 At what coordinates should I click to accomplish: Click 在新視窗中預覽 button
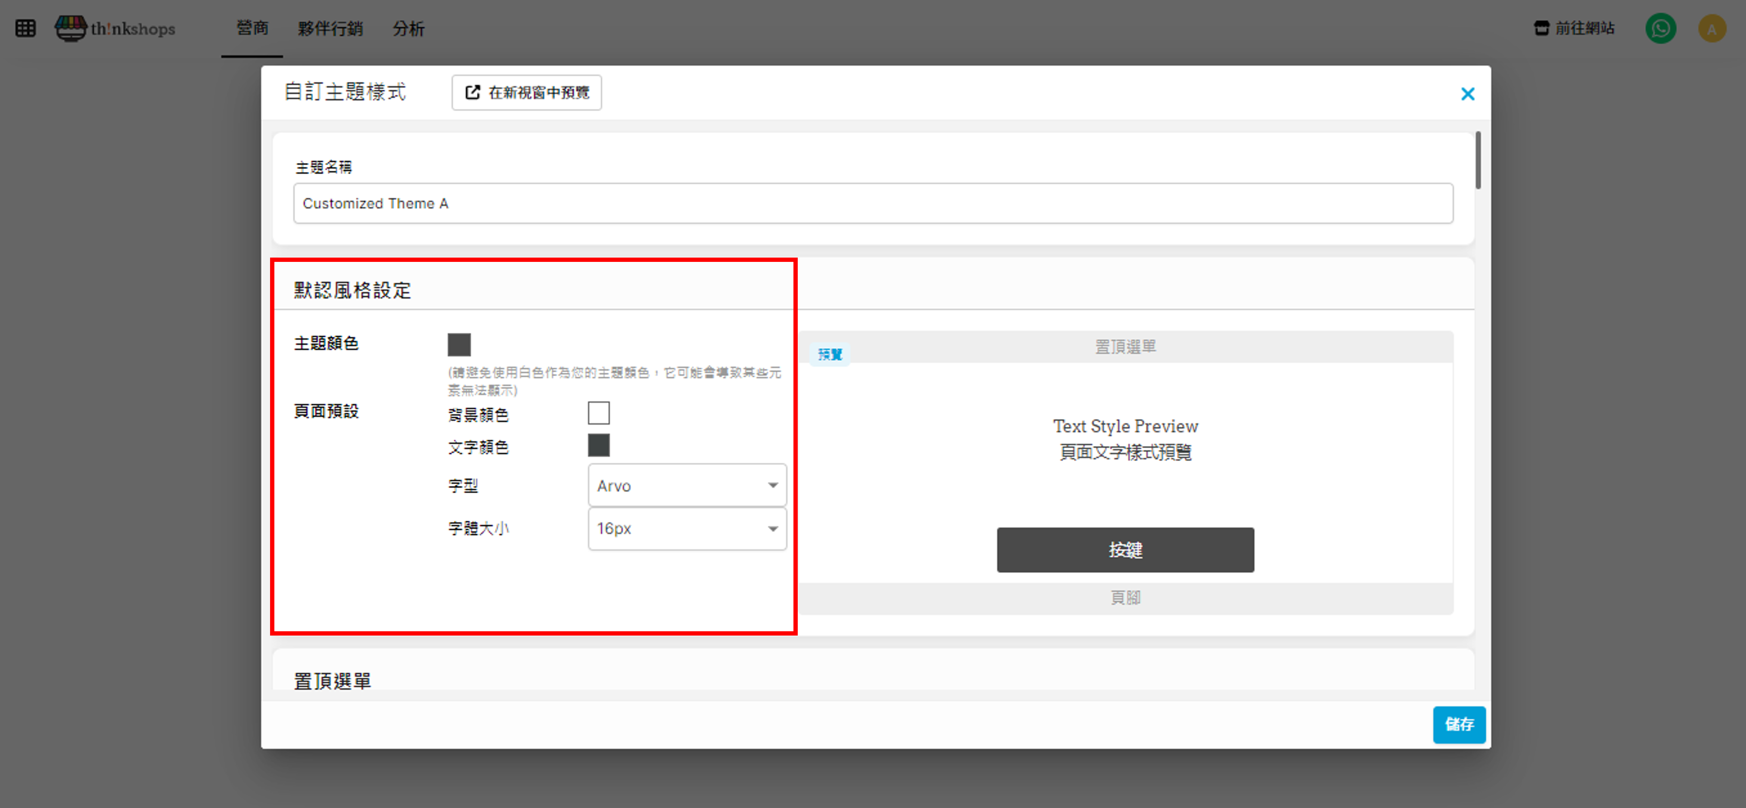(527, 92)
